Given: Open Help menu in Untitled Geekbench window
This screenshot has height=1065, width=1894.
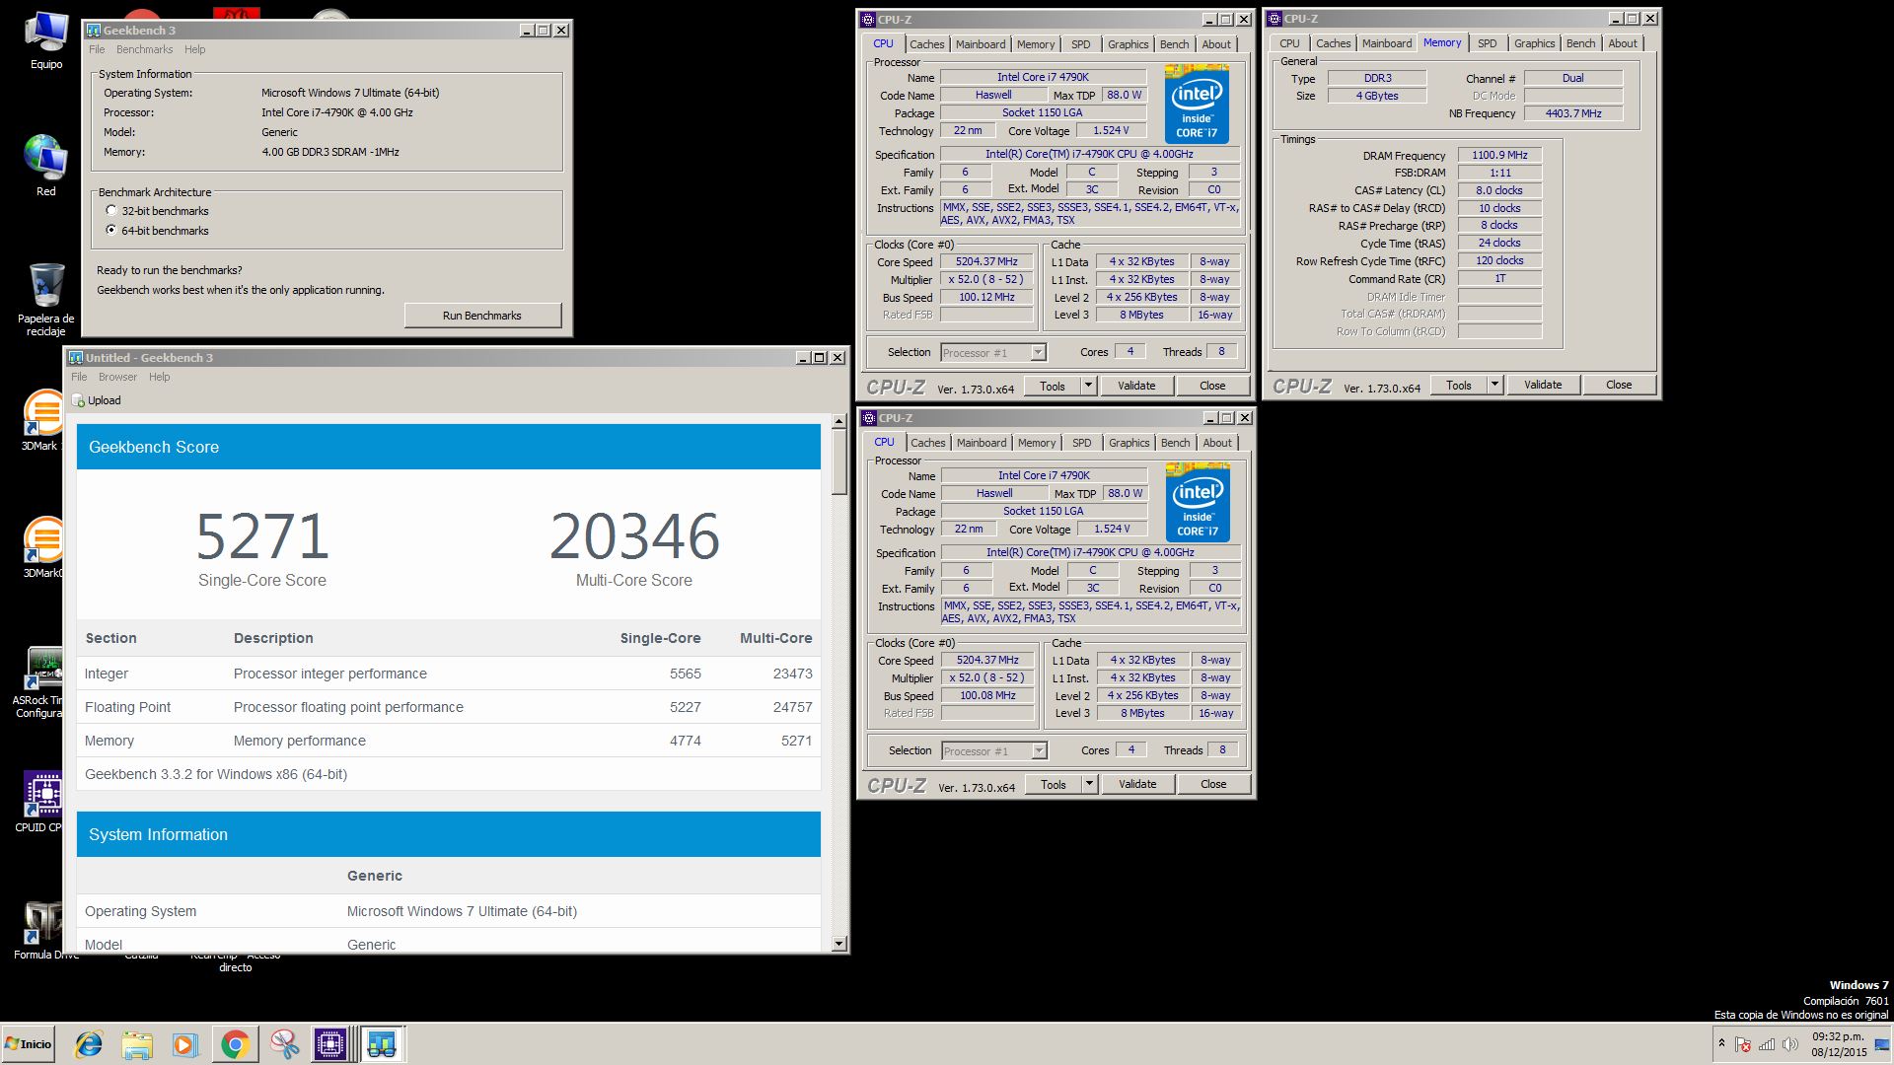Looking at the screenshot, I should point(159,377).
